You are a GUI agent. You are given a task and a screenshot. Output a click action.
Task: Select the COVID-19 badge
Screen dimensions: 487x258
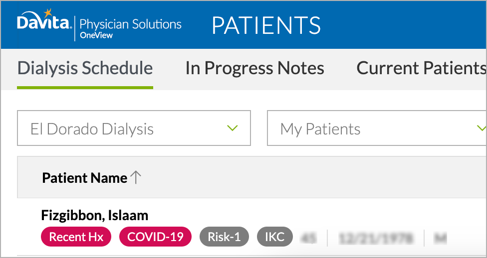click(x=155, y=237)
